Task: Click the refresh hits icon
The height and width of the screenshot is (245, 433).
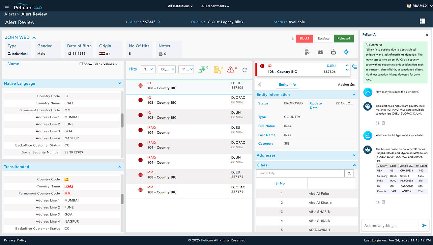Action: coord(245,69)
